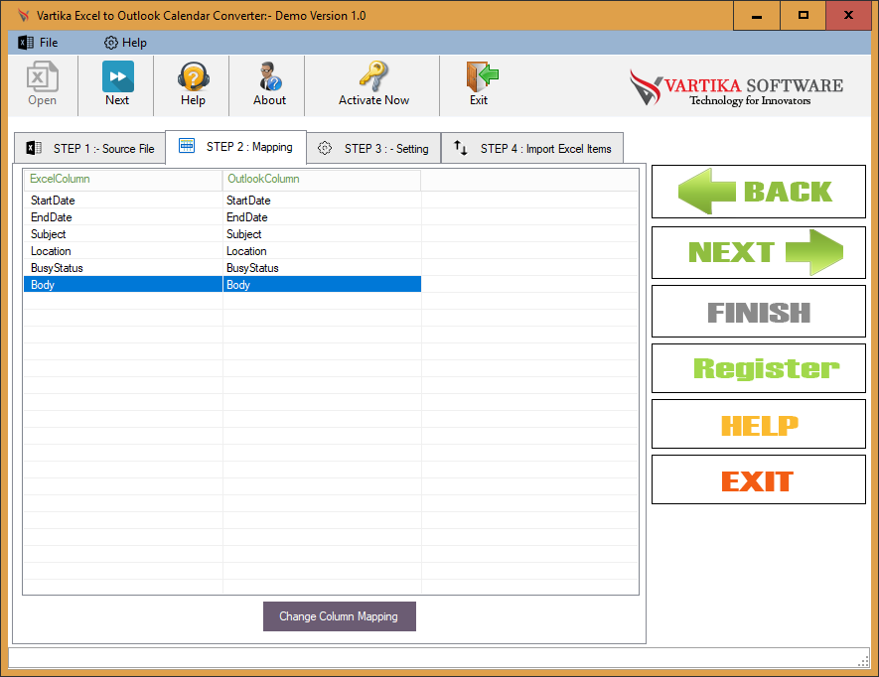The width and height of the screenshot is (879, 677).
Task: Select the STEP 2 Mapping tab
Action: tap(236, 147)
